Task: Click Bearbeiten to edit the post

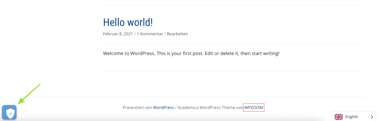Action: [x=177, y=34]
